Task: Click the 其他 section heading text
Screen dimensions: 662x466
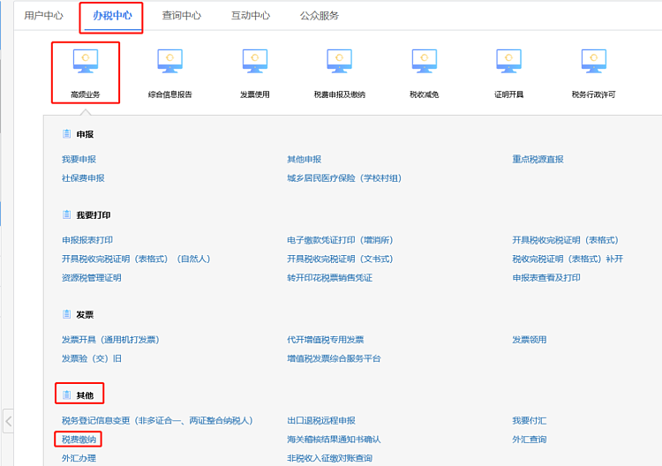Action: coord(85,395)
